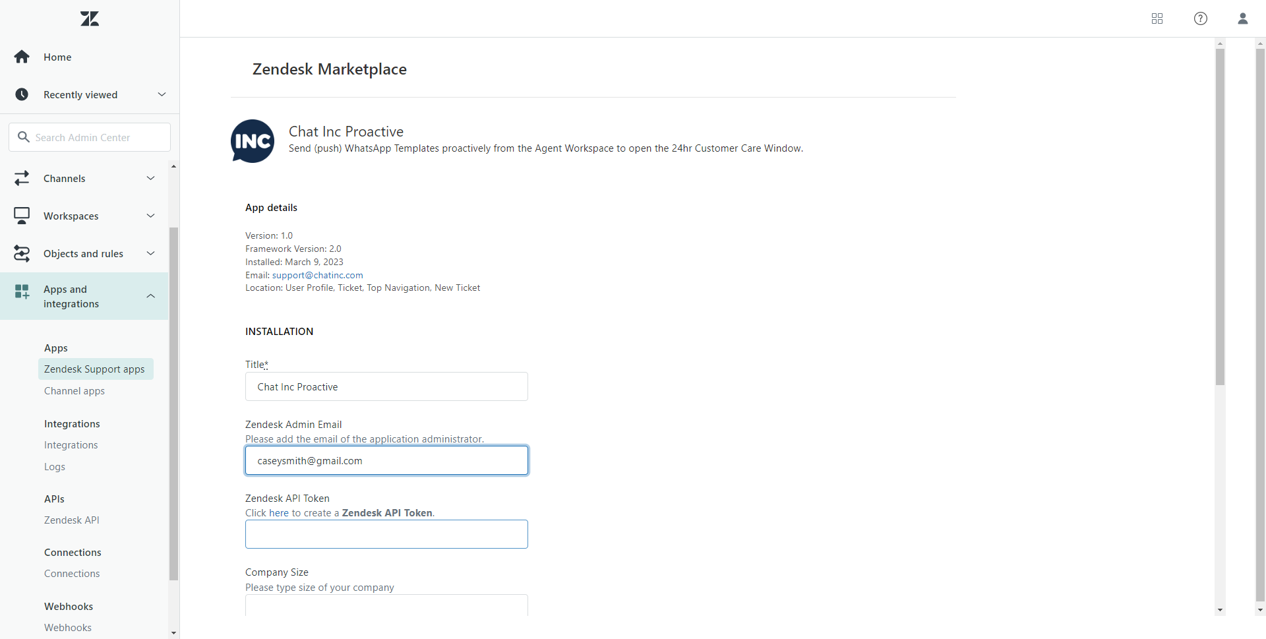Select Channel apps in sidebar
The image size is (1266, 639).
pos(75,391)
